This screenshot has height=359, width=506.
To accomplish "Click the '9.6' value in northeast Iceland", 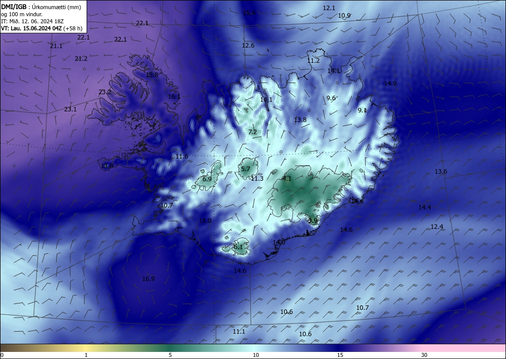I will [x=331, y=98].
